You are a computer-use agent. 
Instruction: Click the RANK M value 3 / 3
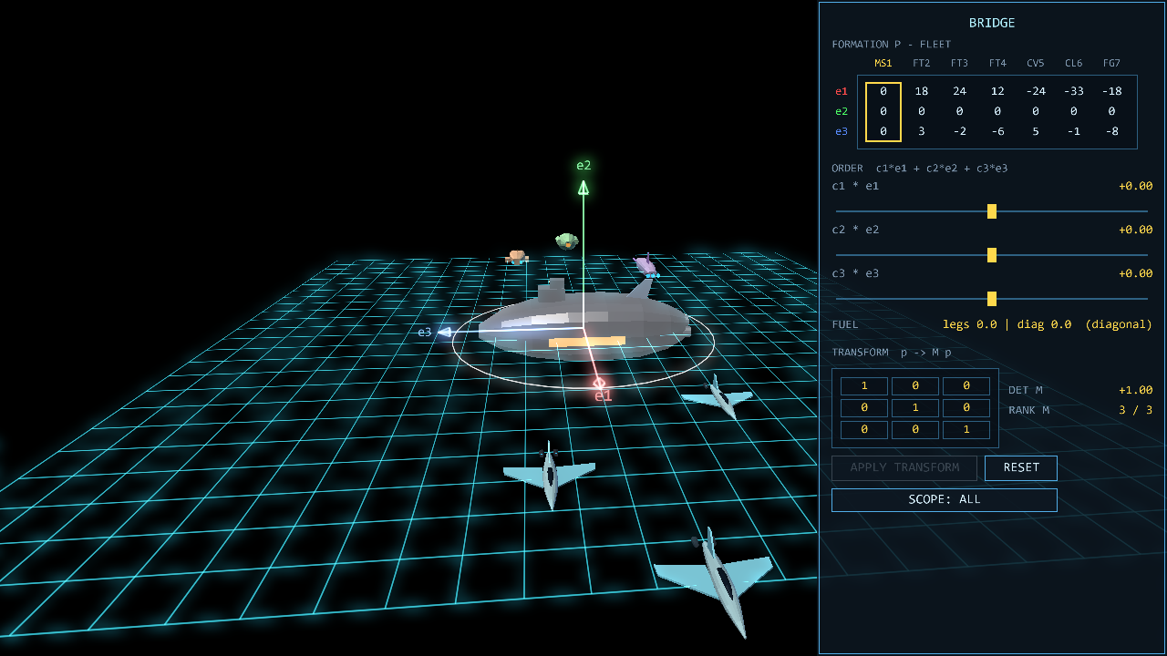(x=1136, y=410)
